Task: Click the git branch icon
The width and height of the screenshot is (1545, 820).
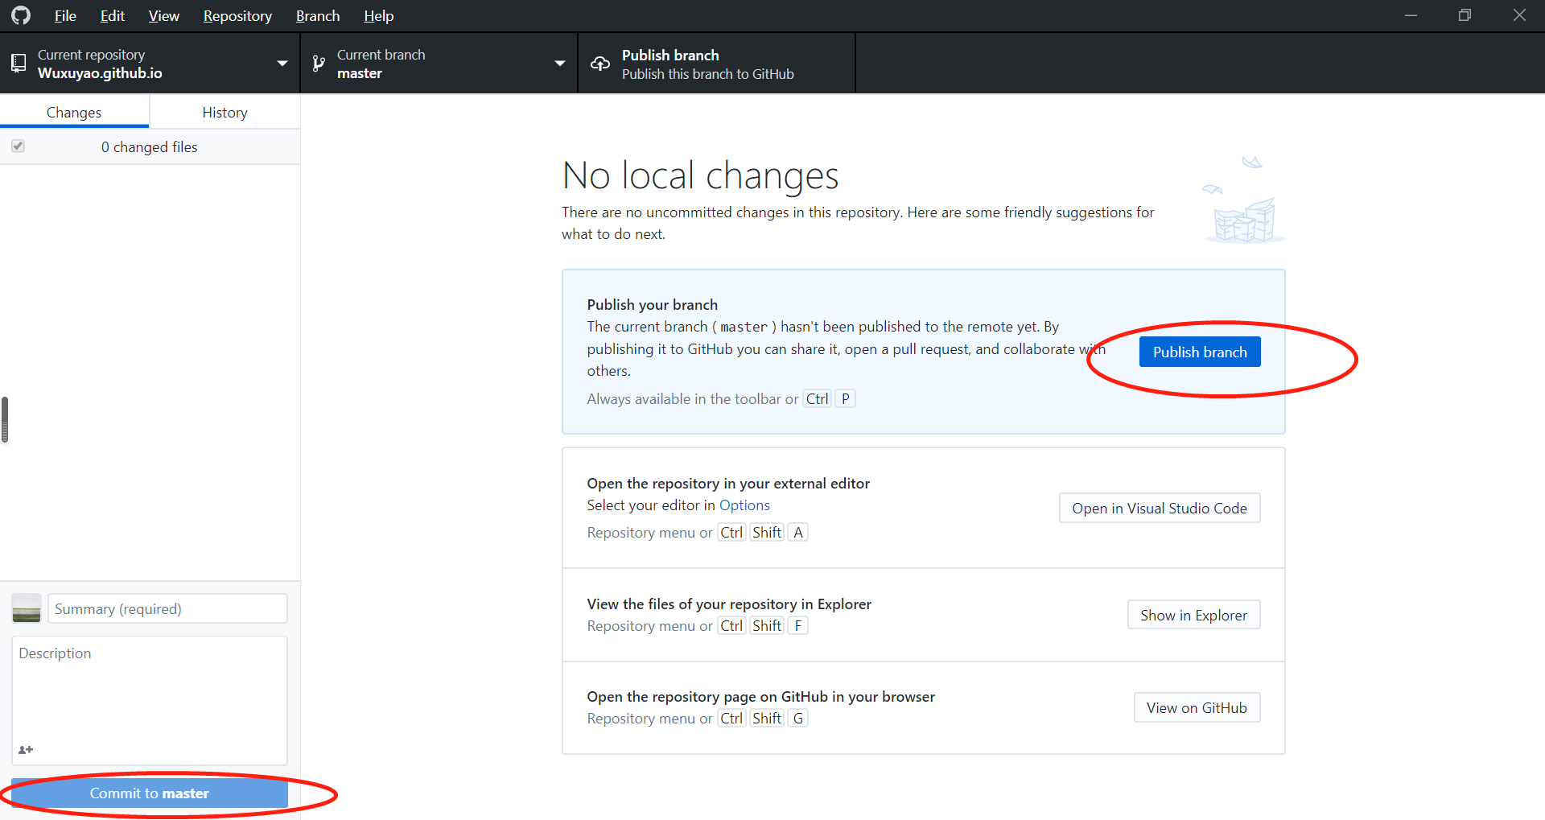Action: click(x=319, y=64)
